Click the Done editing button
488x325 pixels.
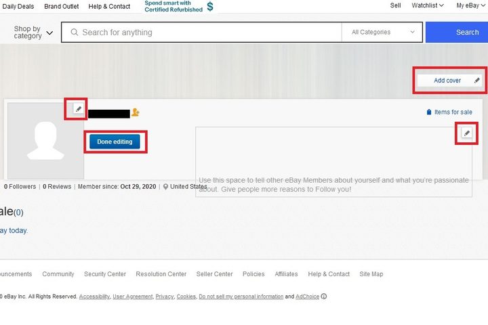[x=115, y=142]
